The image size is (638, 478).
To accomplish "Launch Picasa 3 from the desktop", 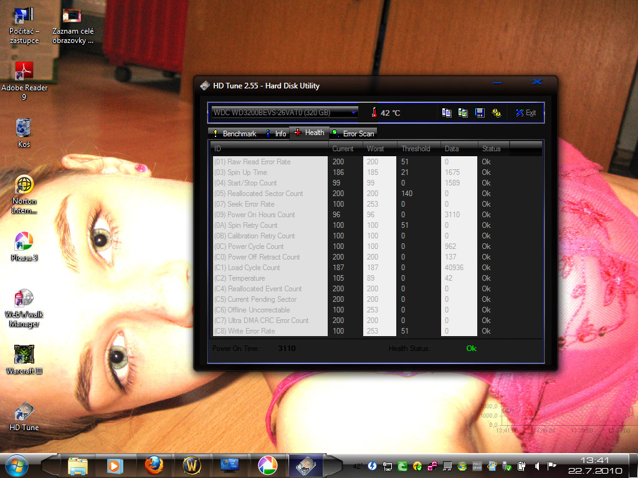I will pyautogui.click(x=24, y=245).
